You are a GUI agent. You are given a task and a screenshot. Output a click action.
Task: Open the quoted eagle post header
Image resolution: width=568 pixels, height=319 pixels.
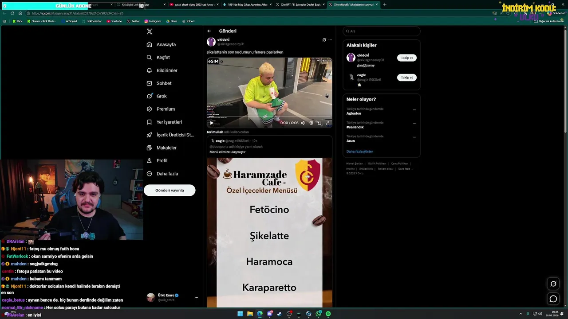[234, 141]
